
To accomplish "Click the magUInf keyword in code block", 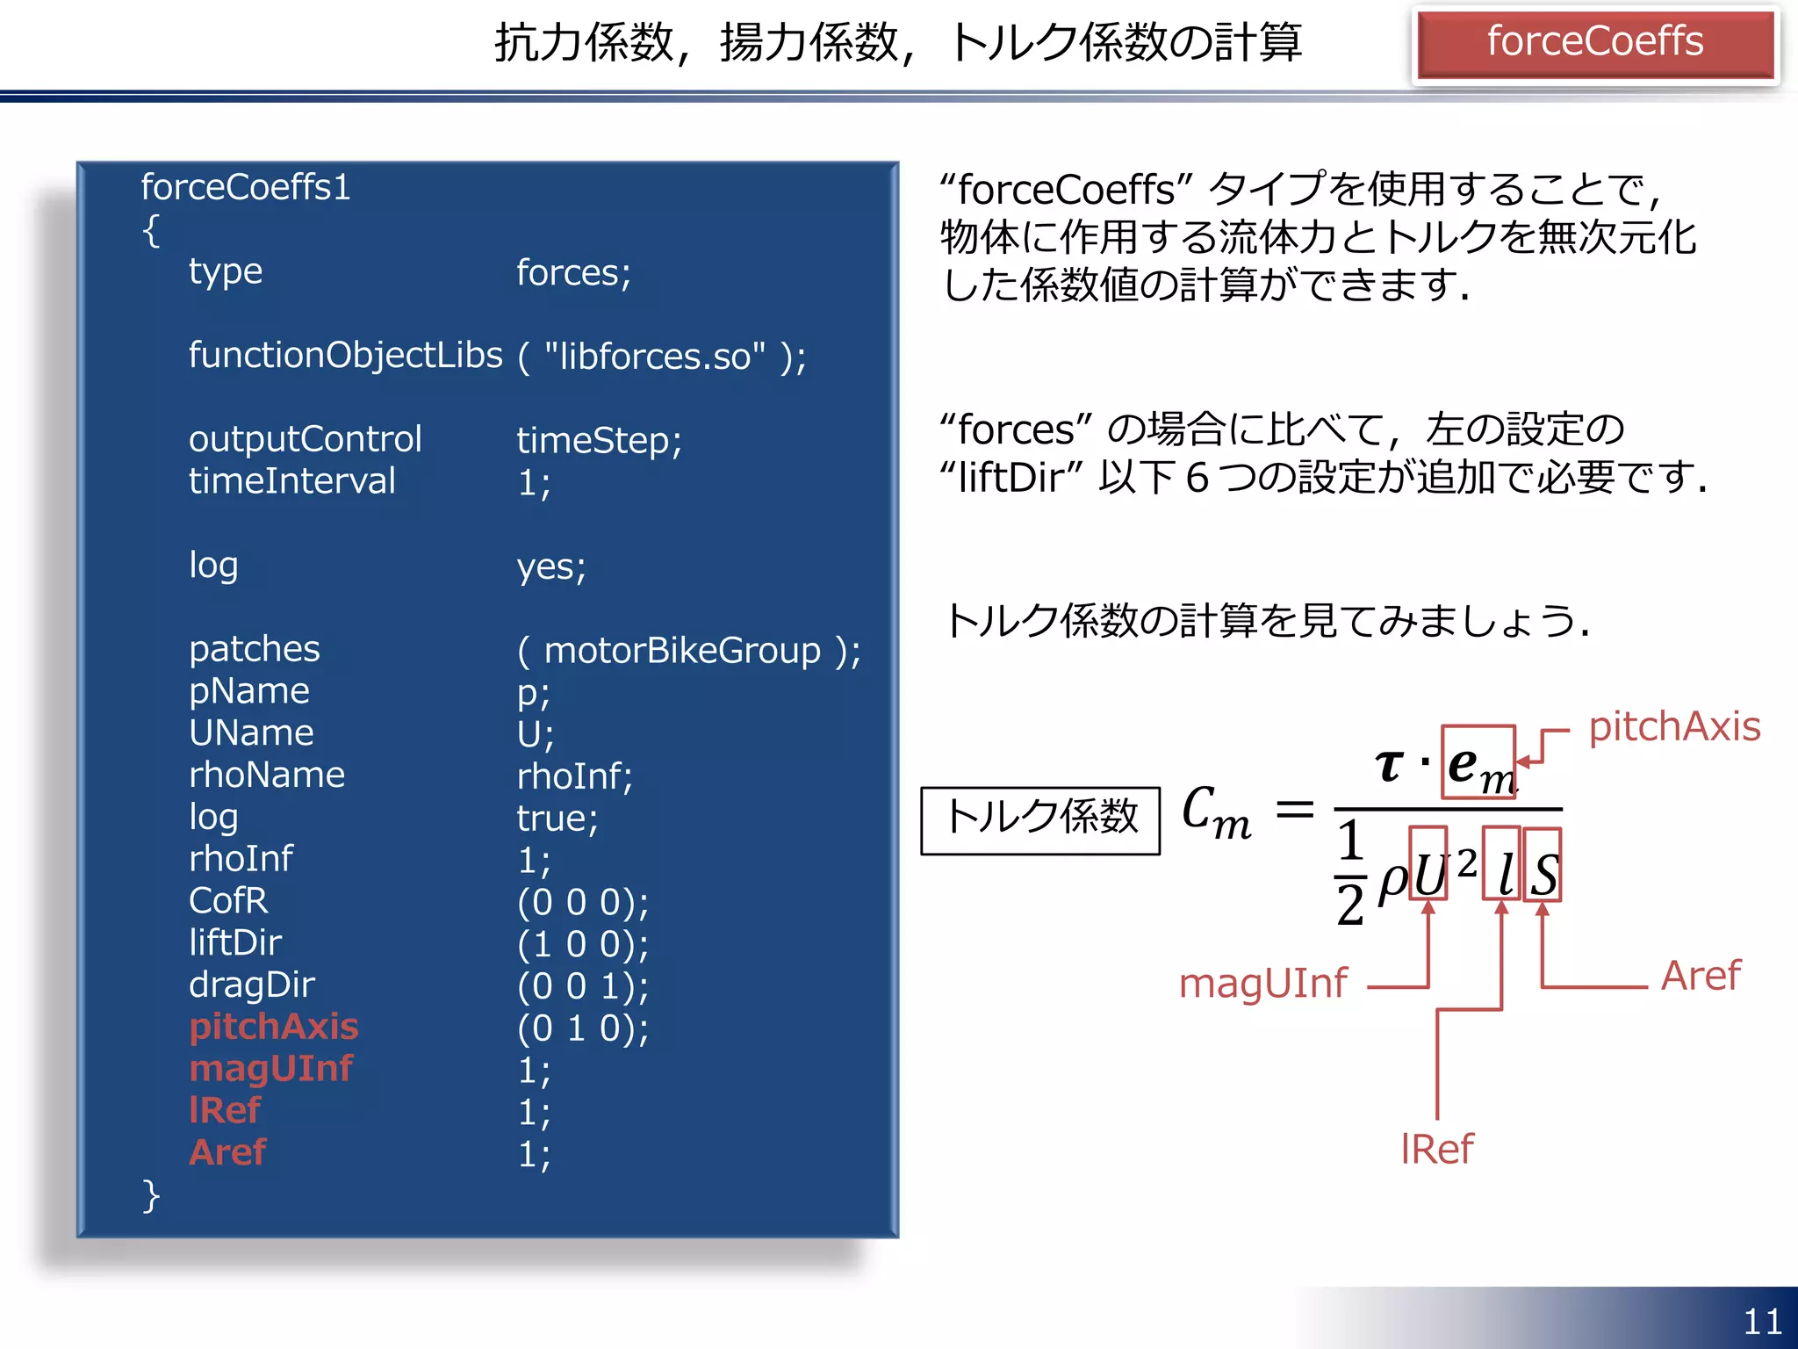I will (270, 1068).
